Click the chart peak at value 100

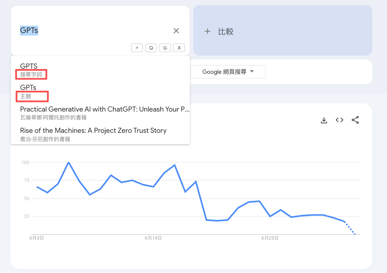pyautogui.click(x=69, y=162)
